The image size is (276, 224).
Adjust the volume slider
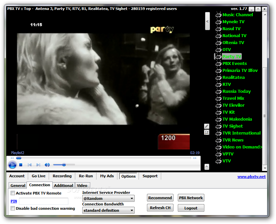pyautogui.click(x=64, y=165)
